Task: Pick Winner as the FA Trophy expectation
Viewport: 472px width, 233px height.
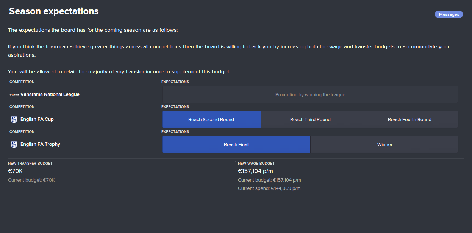Action: click(384, 145)
